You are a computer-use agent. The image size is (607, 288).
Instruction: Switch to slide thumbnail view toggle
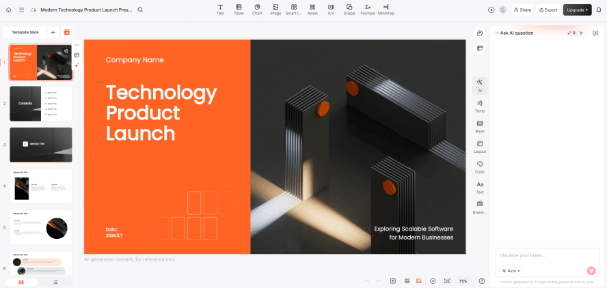(x=21, y=282)
